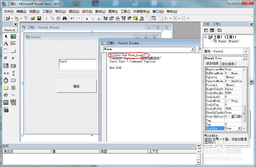Select the TextBox tool (abl icon)
This screenshot has width=256, height=167.
(13, 44)
